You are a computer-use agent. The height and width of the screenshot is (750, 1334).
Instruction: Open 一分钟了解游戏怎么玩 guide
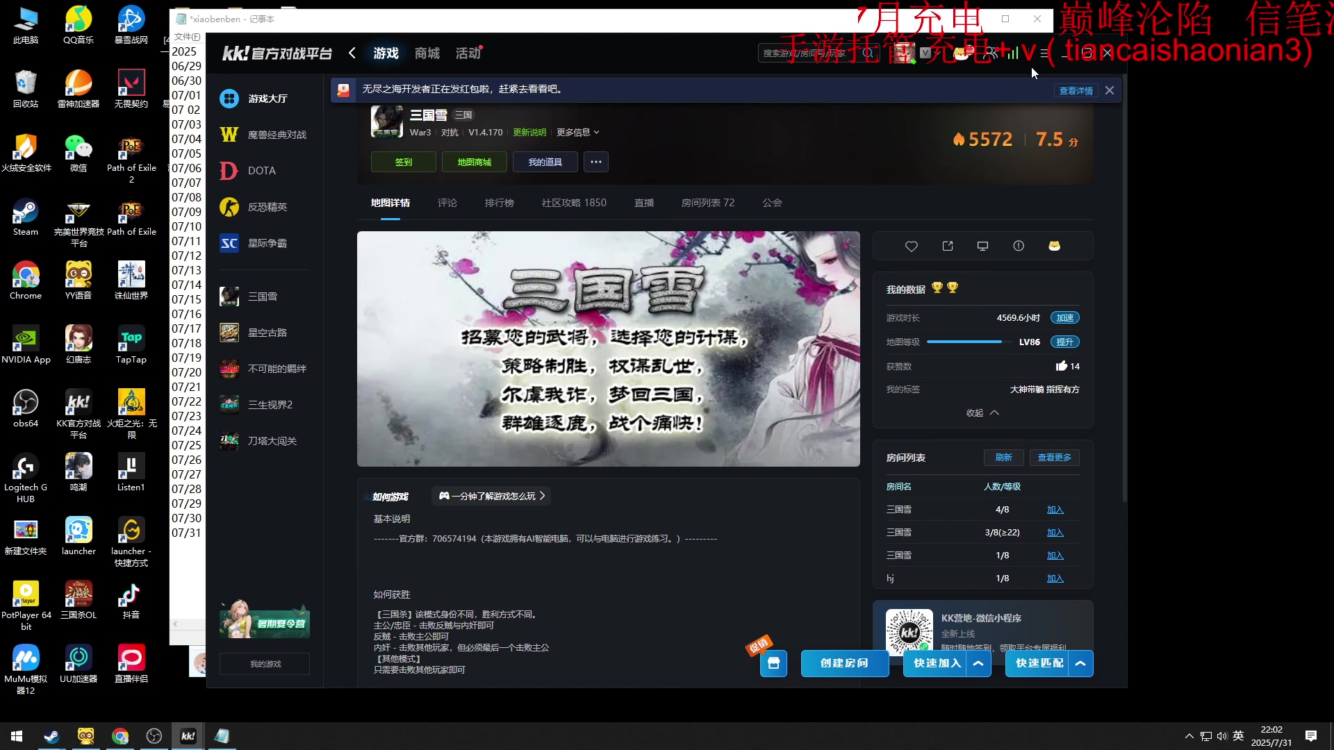[x=491, y=496]
